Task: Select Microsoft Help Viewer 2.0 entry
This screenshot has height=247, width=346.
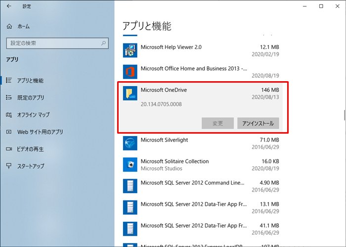Action: [x=201, y=50]
